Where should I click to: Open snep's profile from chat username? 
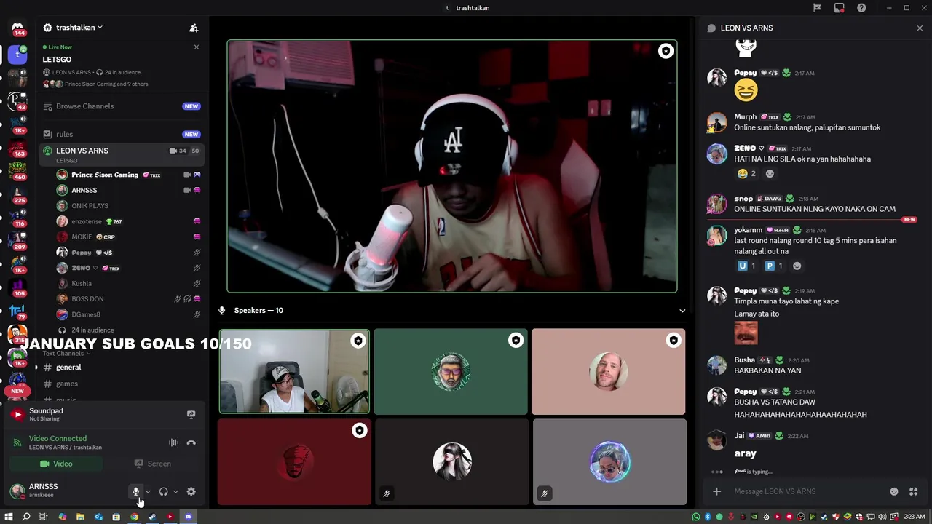pyautogui.click(x=743, y=198)
